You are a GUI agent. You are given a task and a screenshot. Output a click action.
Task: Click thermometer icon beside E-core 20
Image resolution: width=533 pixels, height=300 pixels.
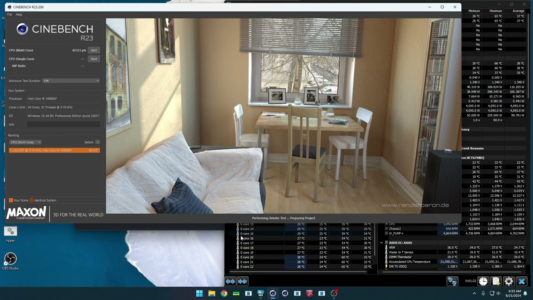pos(238,257)
